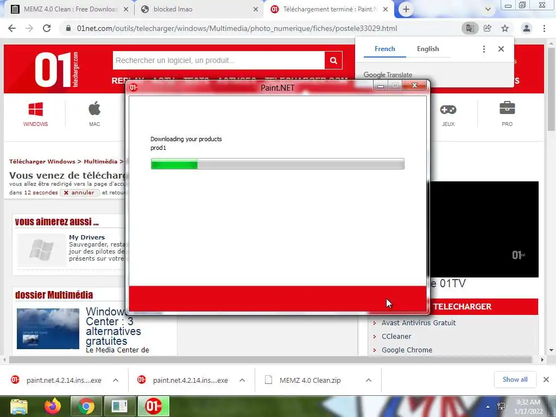Expand options for first paint.net download
The image size is (556, 417).
[x=116, y=380]
